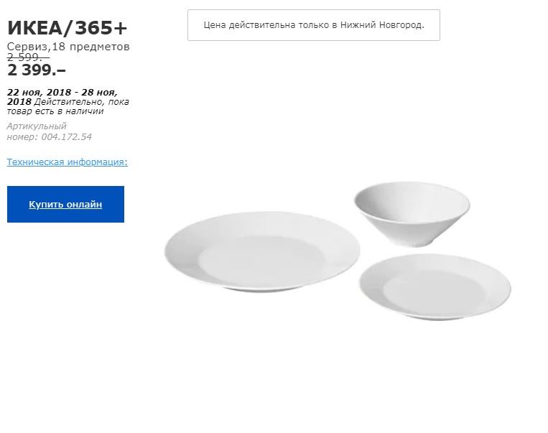Screen dimensions: 548x433
Task: Click the white bowl image
Action: [411, 214]
